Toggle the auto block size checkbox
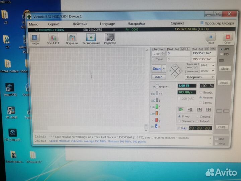The height and width of the screenshot is (181, 241). (196, 67)
